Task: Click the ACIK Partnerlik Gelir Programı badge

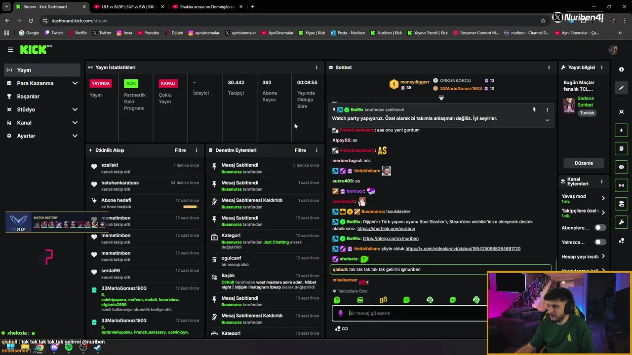Action: tap(131, 83)
